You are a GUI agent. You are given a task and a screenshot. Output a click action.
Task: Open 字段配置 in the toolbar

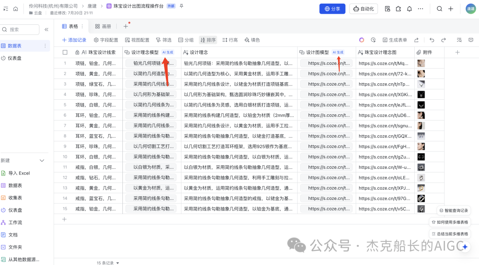[106, 40]
